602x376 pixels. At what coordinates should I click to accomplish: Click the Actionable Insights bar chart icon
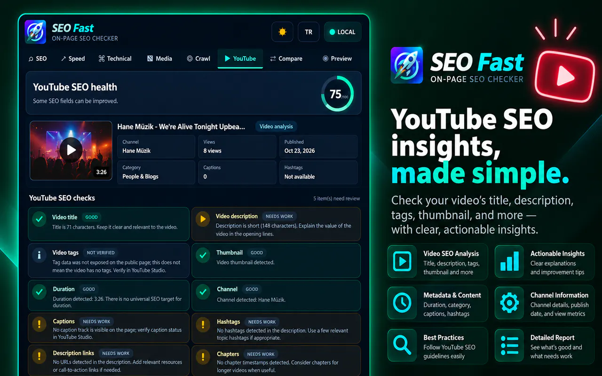pos(509,261)
